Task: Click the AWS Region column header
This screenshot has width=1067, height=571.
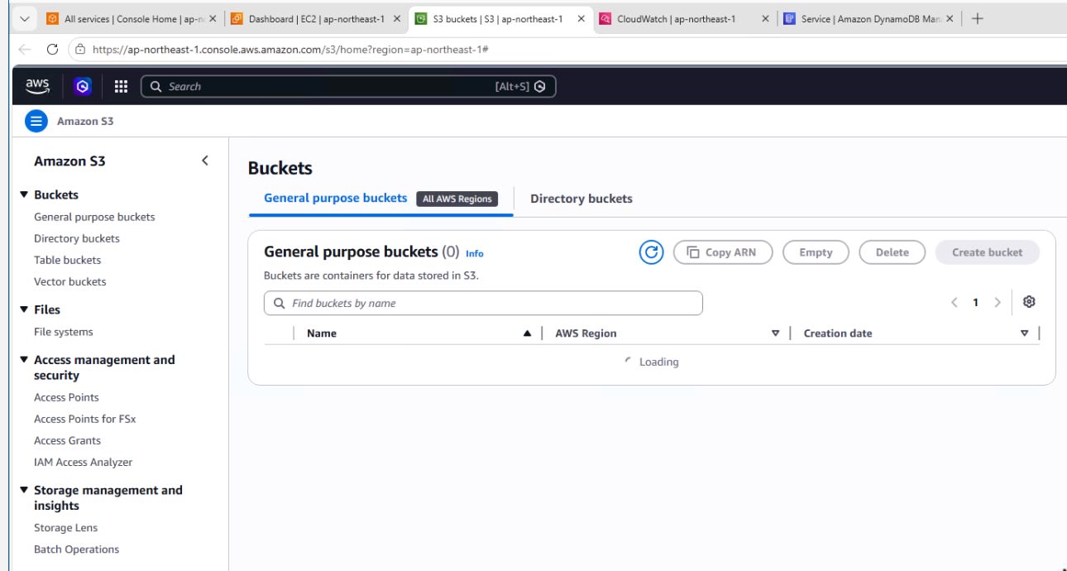Action: click(586, 333)
